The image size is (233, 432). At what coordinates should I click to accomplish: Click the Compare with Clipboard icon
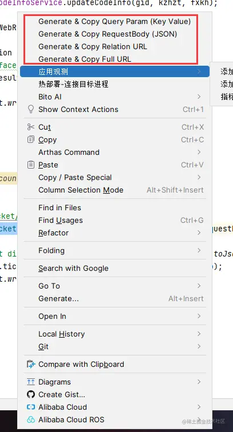31,364
